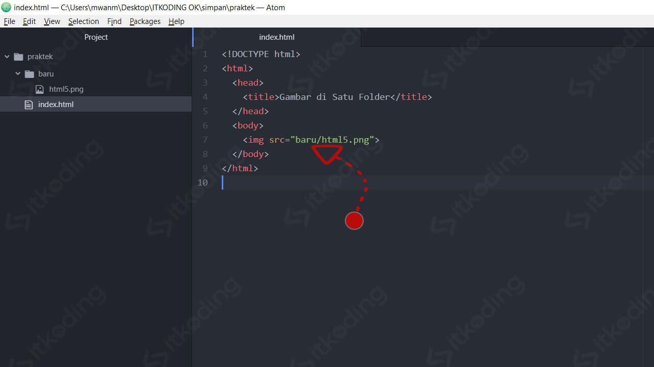Open the Help menu
Viewport: 654px width, 367px height.
pos(176,21)
